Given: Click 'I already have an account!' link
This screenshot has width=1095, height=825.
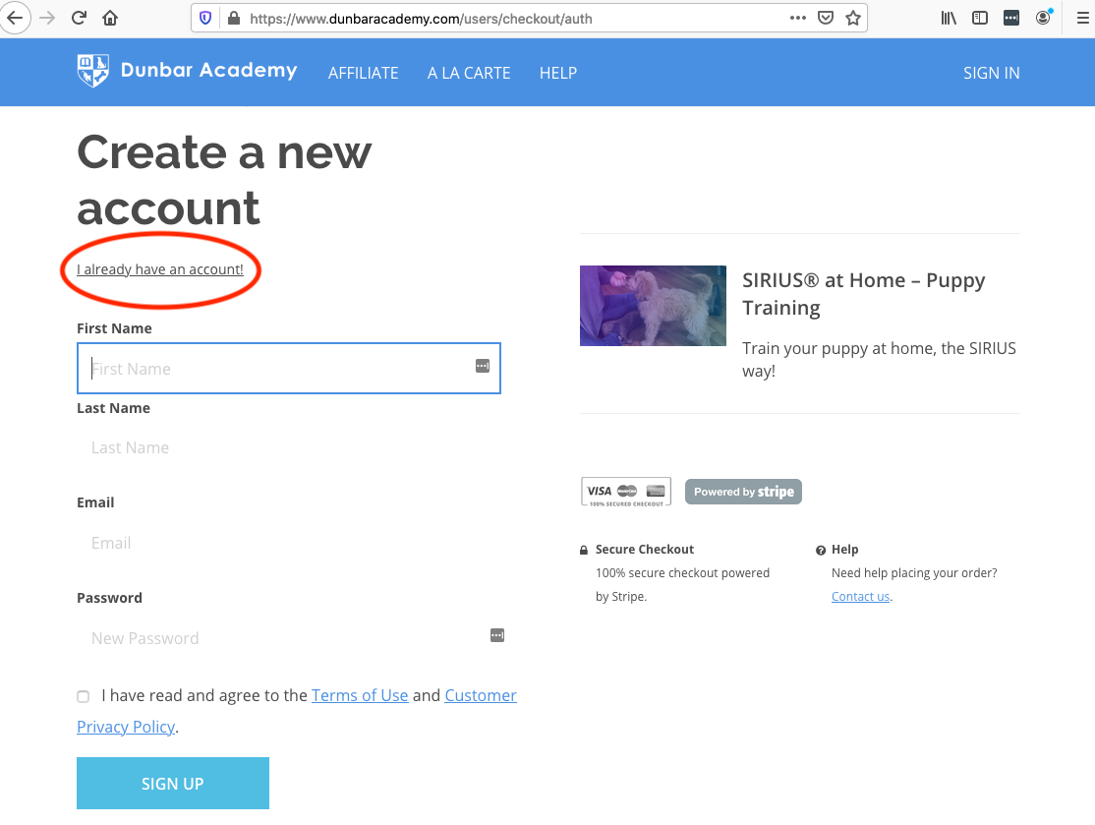Looking at the screenshot, I should click(x=160, y=269).
